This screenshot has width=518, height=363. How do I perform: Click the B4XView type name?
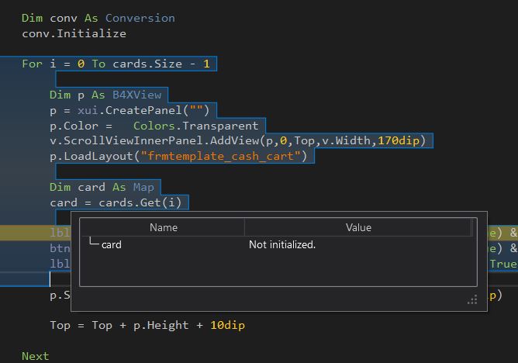pos(136,95)
